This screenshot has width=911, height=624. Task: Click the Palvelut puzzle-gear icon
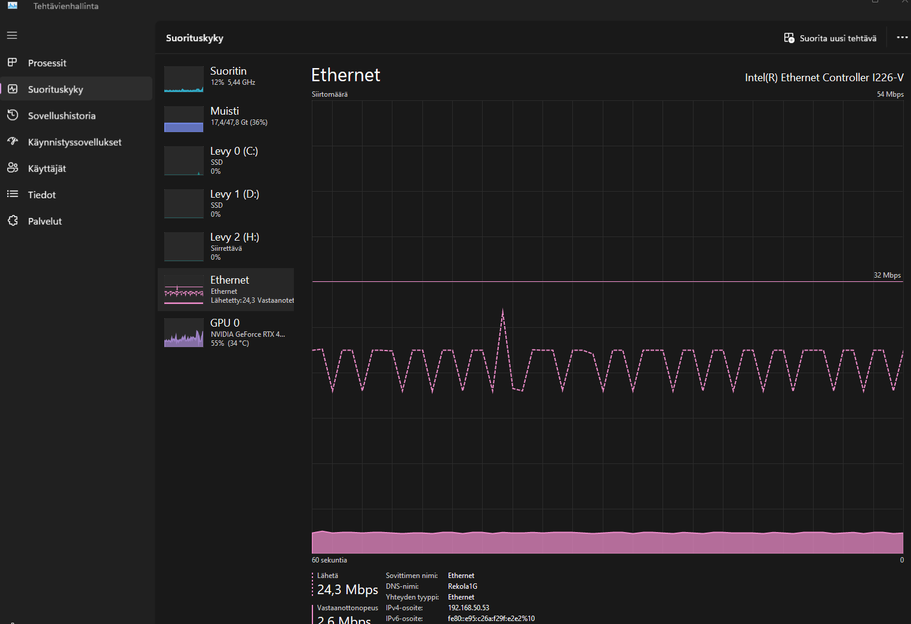pyautogui.click(x=12, y=221)
